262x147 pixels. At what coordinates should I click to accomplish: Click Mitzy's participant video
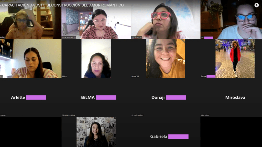tap(96, 58)
